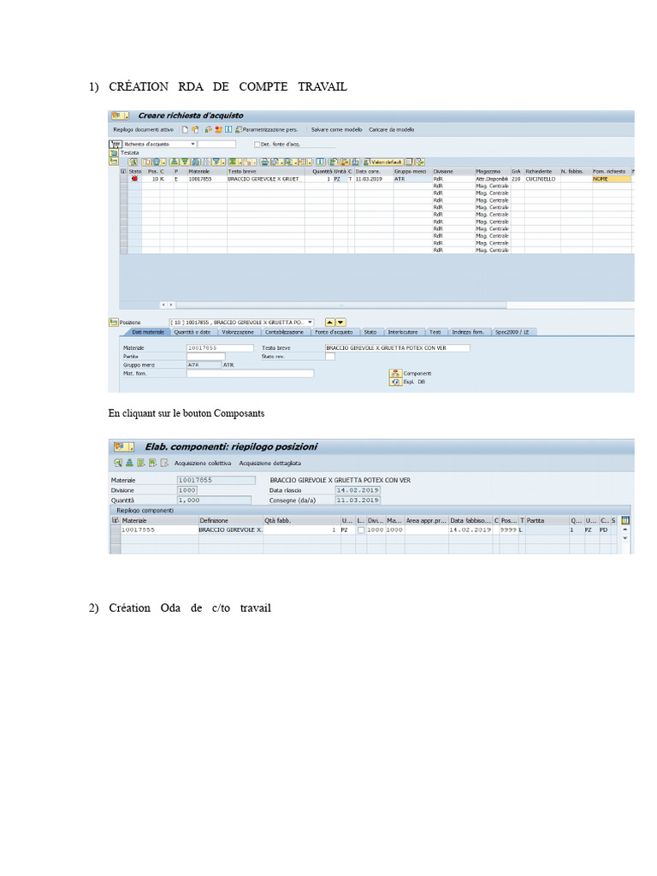Click the horizontal scrollbar under the item grid
The image size is (657, 876).
[340, 305]
